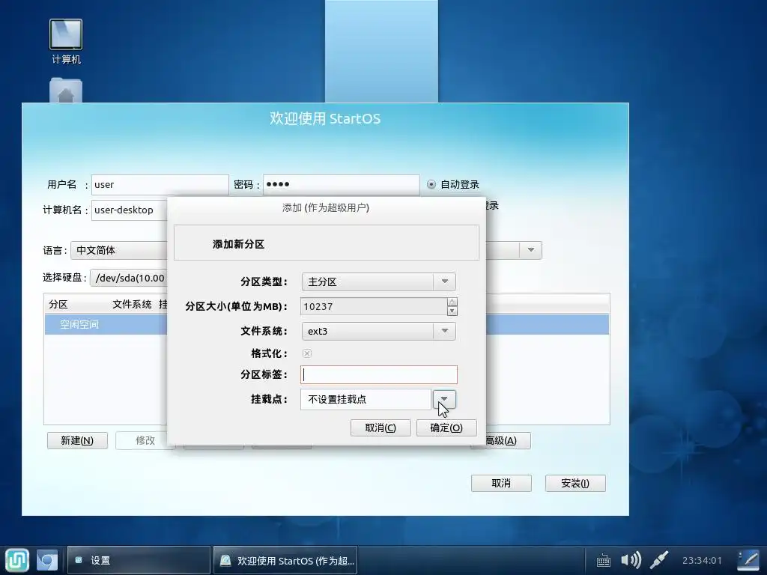767x575 pixels.
Task: Click the 新建(N) partition button
Action: [77, 440]
